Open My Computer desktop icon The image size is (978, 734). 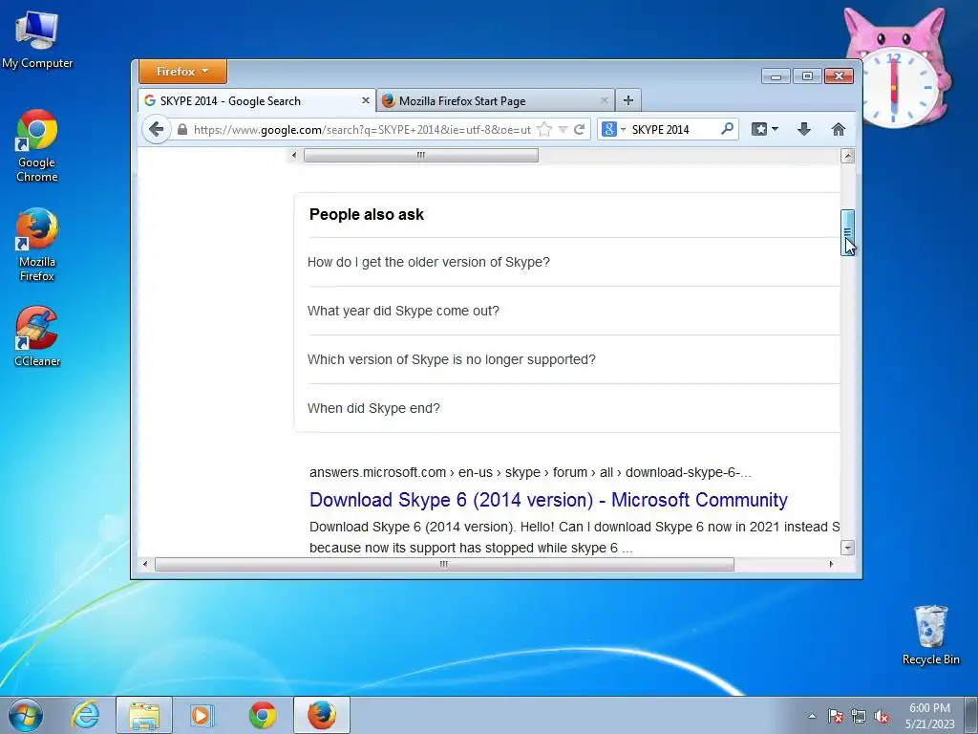37,39
